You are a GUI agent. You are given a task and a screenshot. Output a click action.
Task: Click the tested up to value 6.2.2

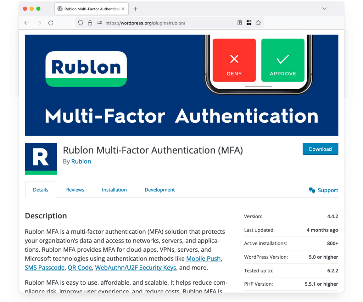pos(333,270)
